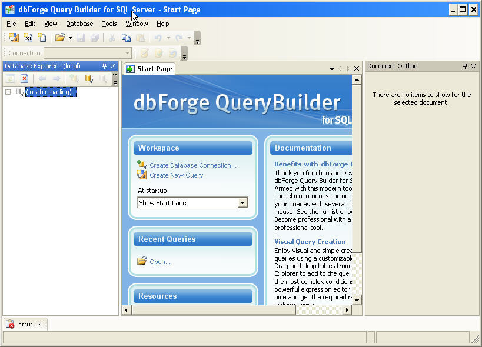Click the Start Page vertical scrollbar thumb

point(357,168)
